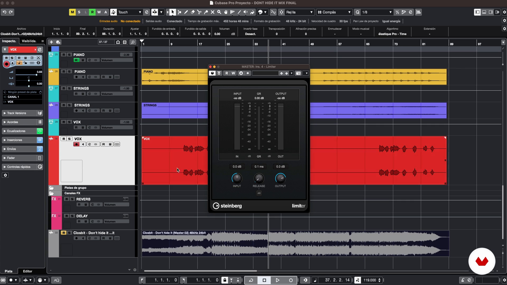Screen dimensions: 507x285
Task: Click the Undo arrow icon
Action: pos(4,12)
